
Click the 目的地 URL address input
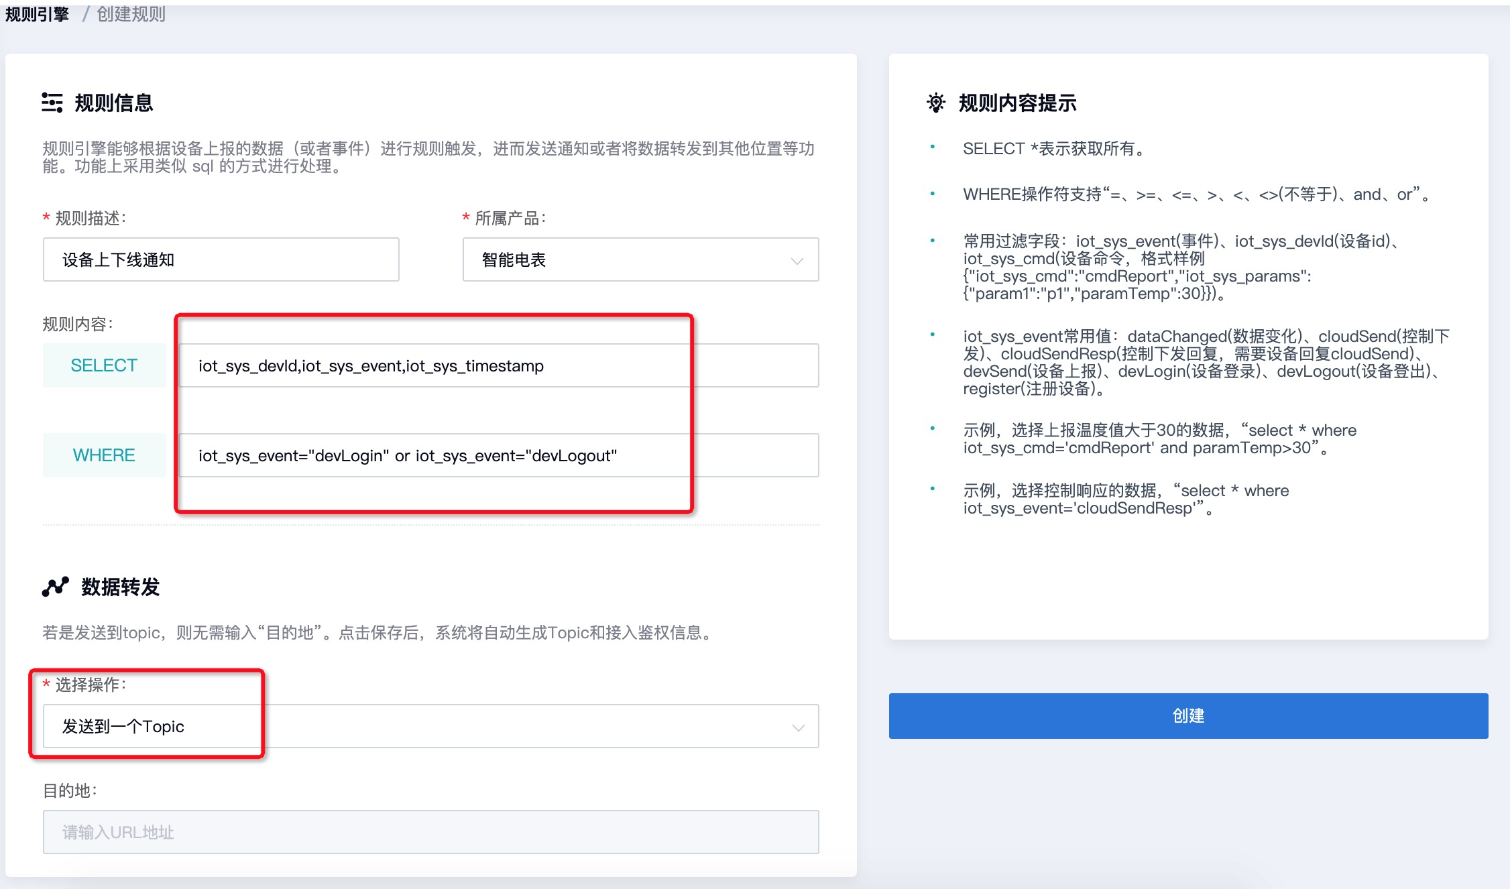point(430,832)
